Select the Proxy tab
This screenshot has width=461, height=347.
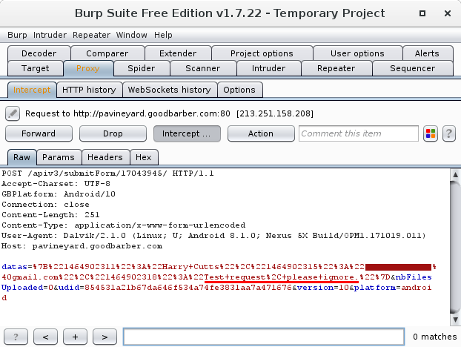pyautogui.click(x=88, y=68)
